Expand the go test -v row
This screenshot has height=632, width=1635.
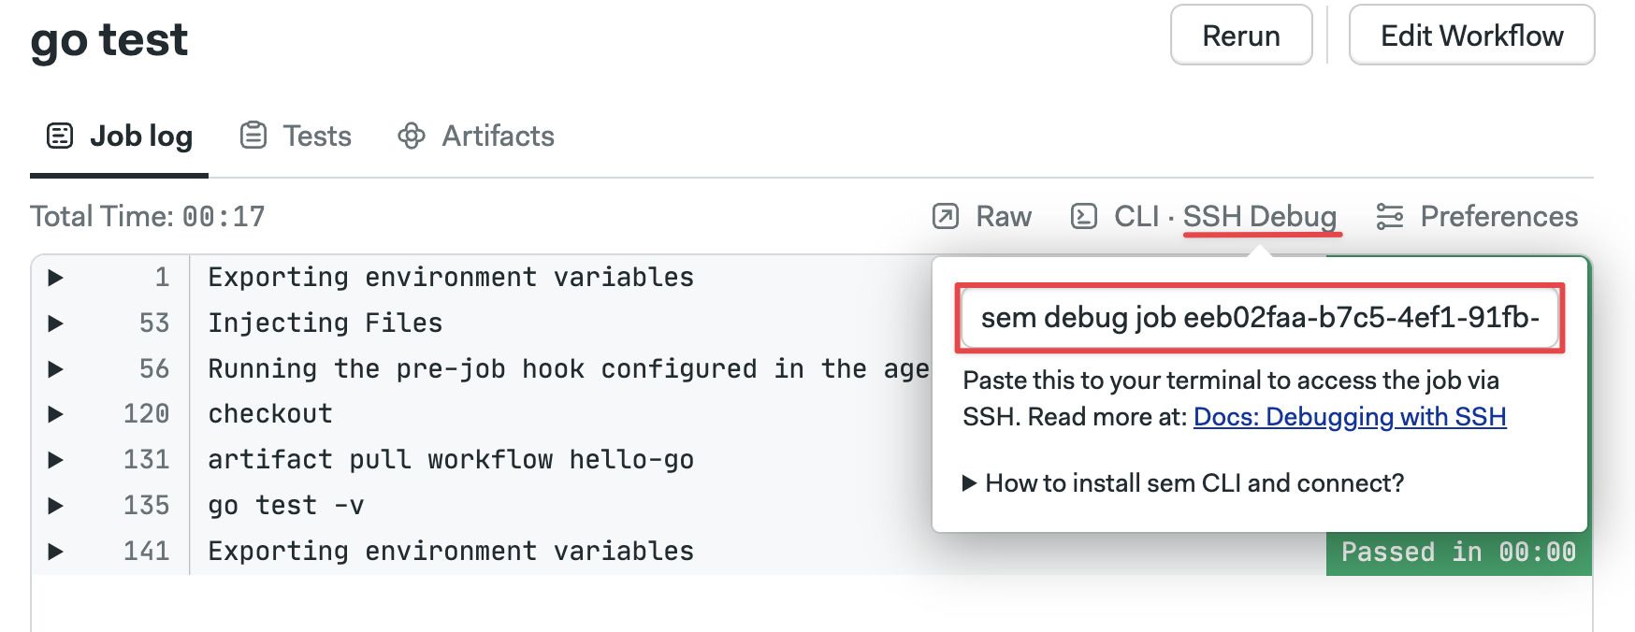(x=55, y=506)
